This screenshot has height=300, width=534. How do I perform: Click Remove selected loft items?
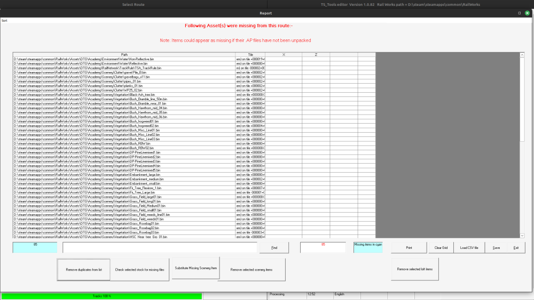(x=415, y=269)
